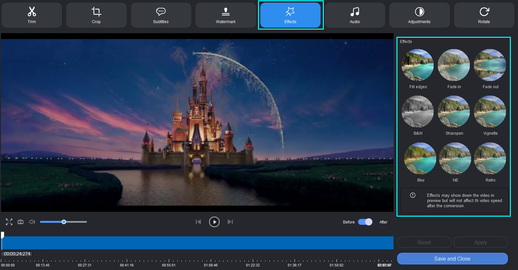Apply the Retro effect
This screenshot has height=270, width=518.
tap(490, 158)
